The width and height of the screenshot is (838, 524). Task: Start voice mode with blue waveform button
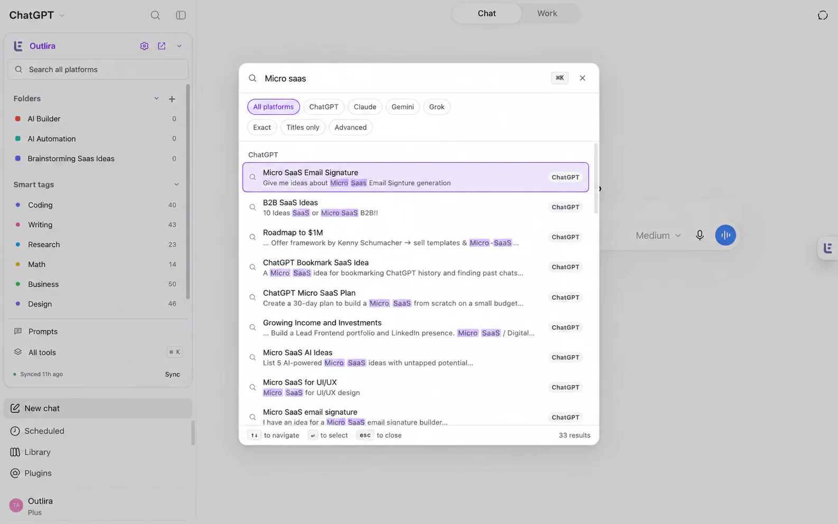pyautogui.click(x=725, y=235)
